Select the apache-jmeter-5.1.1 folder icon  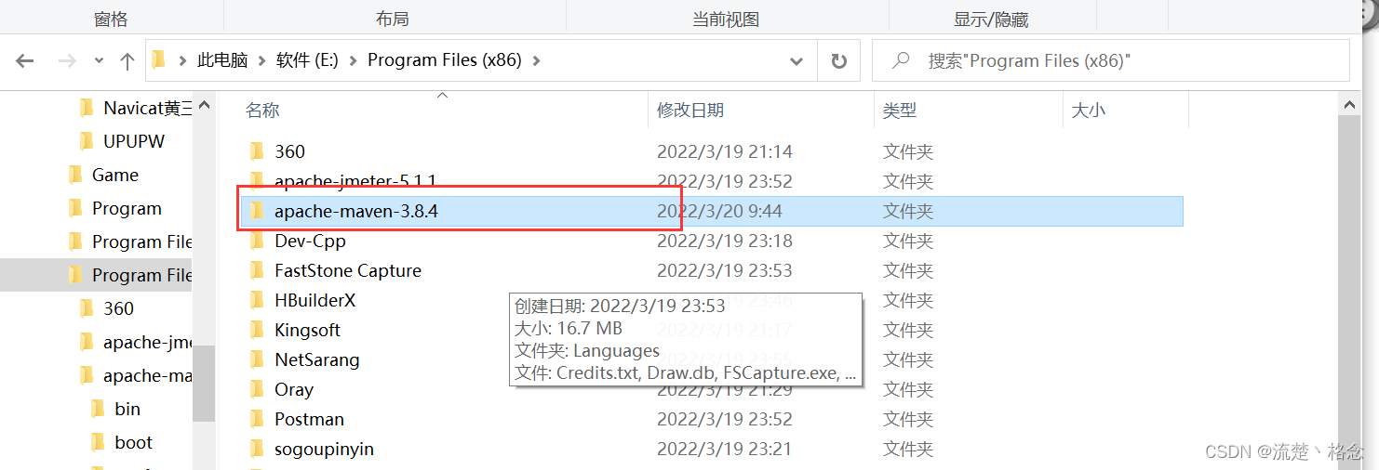[x=258, y=181]
